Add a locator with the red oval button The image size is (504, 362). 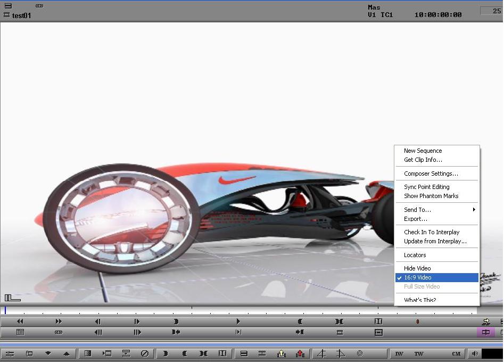tap(418, 321)
